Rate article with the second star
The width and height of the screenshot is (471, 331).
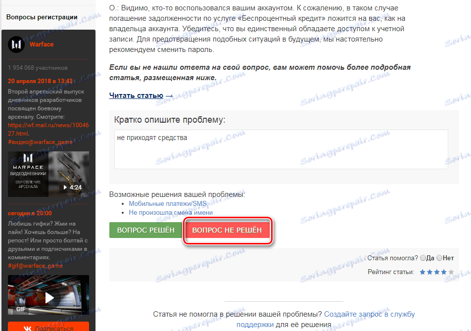[x=430, y=272]
